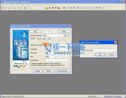The width and height of the screenshot is (126, 98).
Task: Open the File menu
Action: coord(3,5)
